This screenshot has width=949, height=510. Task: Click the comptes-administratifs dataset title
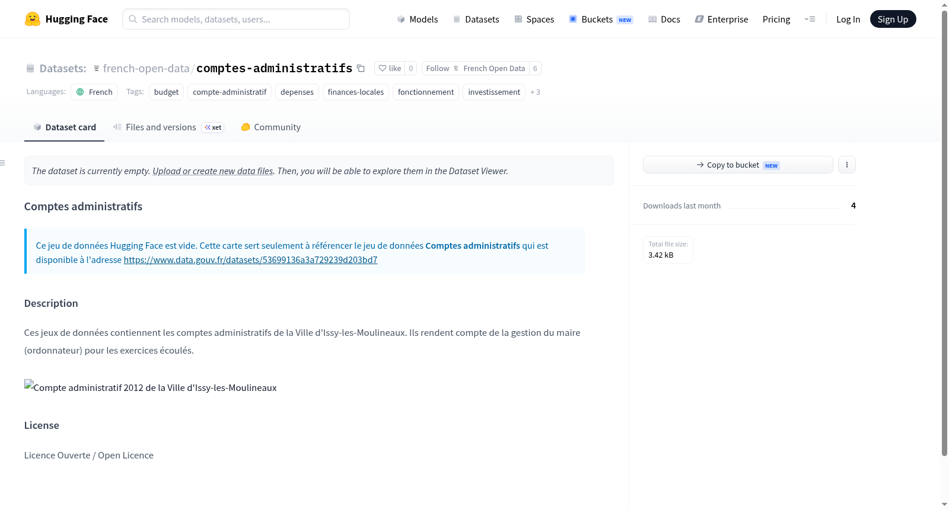275,68
